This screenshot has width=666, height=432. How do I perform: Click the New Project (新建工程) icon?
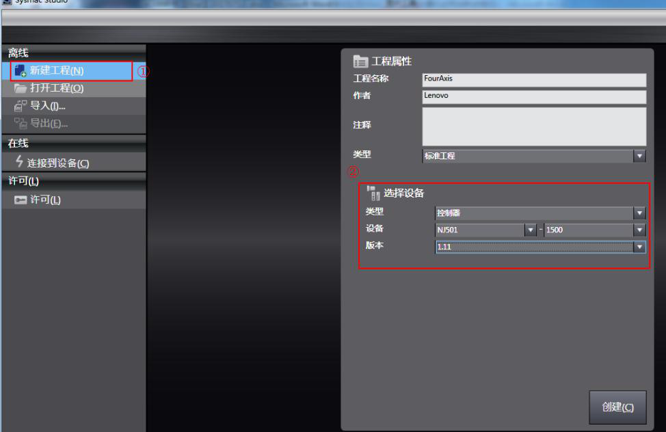[x=20, y=71]
